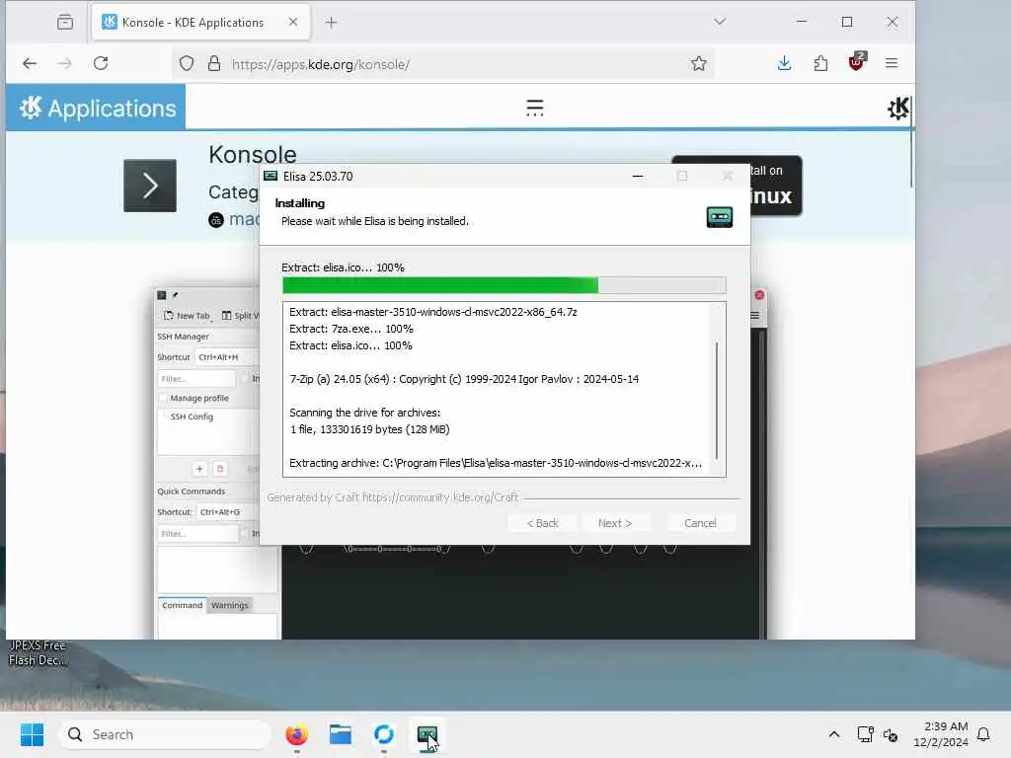Click the Next button in Elisa installer
The height and width of the screenshot is (758, 1011).
(x=615, y=523)
